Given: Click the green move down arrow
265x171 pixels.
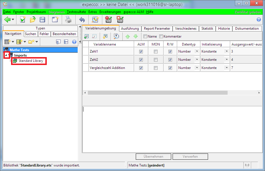Looking at the screenshot, I should point(135,36).
